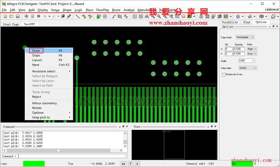Select the Move tool icon
Screen dimensions: 280x167
click(26, 16)
